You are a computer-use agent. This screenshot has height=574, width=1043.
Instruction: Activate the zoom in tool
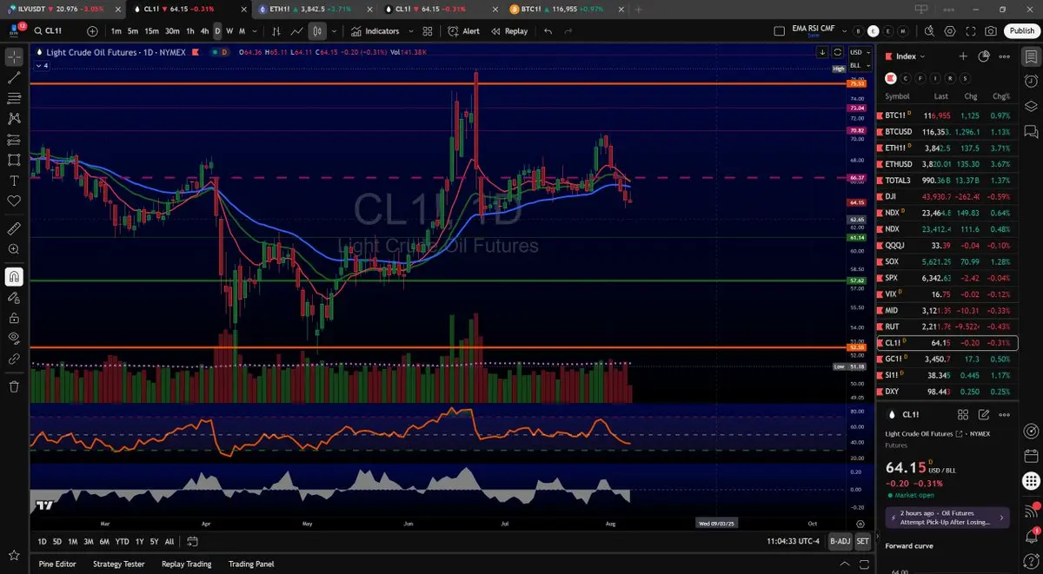point(14,249)
